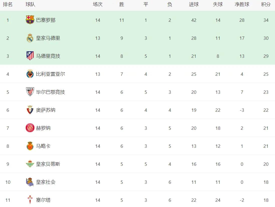Open the 皇家马德里 team name link
The height and width of the screenshot is (207, 275).
(x=48, y=38)
